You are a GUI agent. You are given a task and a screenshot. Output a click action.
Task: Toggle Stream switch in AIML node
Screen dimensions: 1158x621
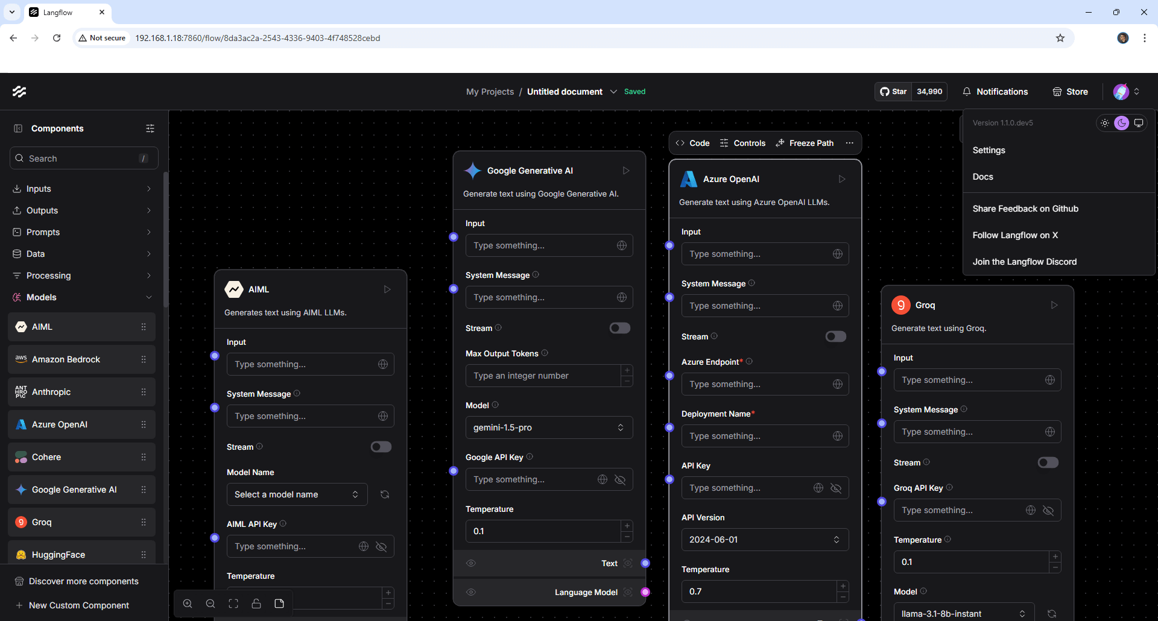pos(381,447)
